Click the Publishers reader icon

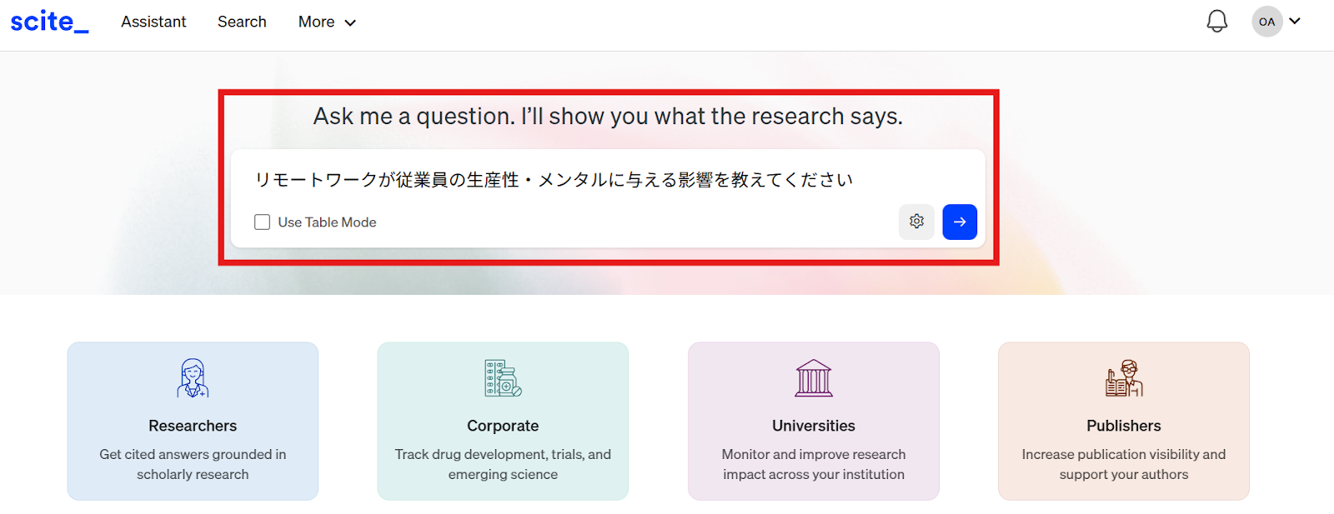1124,378
